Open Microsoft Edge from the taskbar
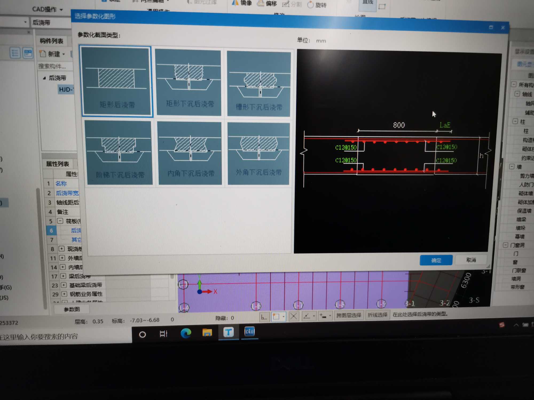The height and width of the screenshot is (400, 534). 186,333
